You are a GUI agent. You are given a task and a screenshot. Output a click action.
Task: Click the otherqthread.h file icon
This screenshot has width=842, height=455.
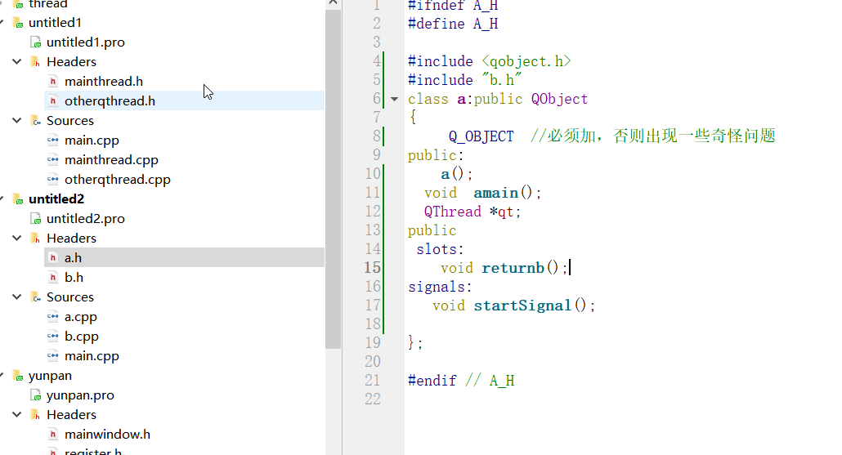pyautogui.click(x=52, y=100)
